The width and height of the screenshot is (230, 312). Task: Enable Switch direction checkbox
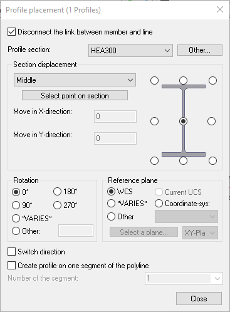tap(11, 252)
